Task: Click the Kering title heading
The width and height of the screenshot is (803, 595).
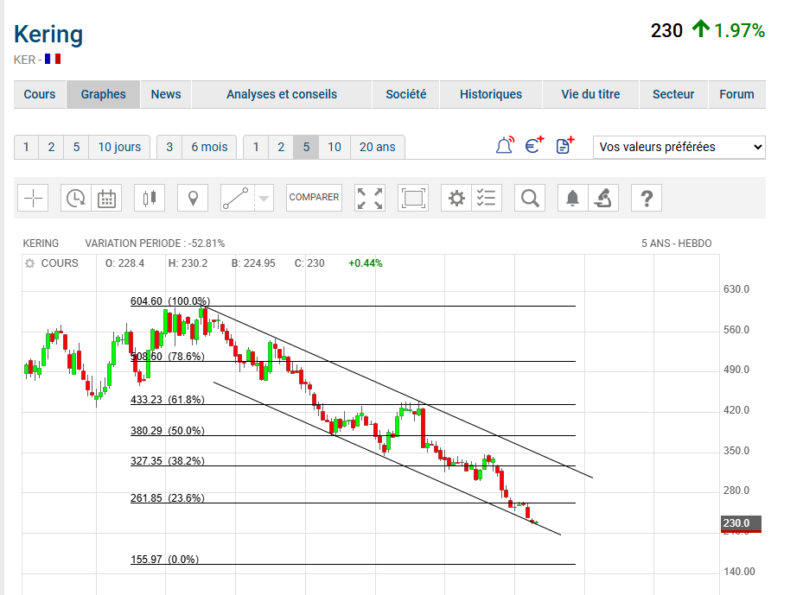Action: 48,35
